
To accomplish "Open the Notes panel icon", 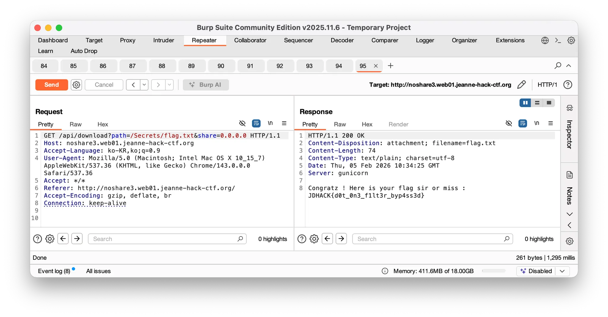I will 569,175.
